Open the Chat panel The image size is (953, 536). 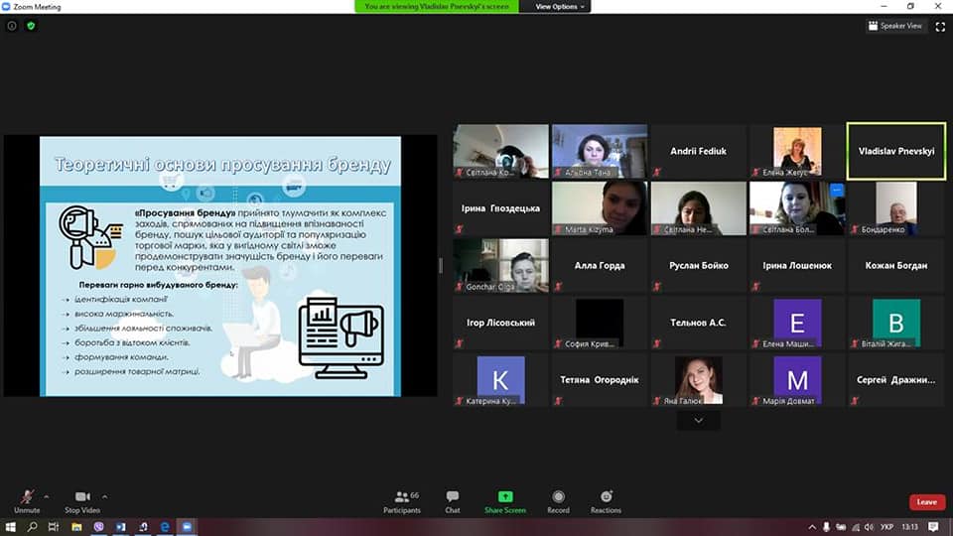click(453, 500)
